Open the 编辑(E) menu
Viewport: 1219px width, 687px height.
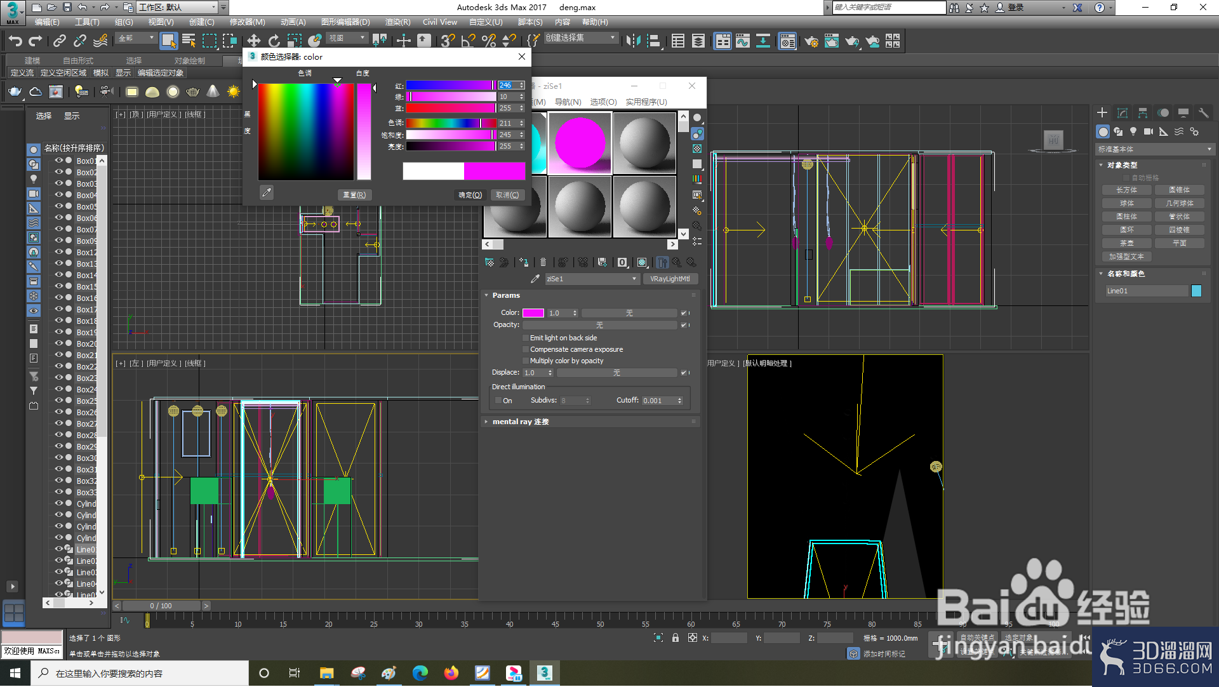click(47, 22)
